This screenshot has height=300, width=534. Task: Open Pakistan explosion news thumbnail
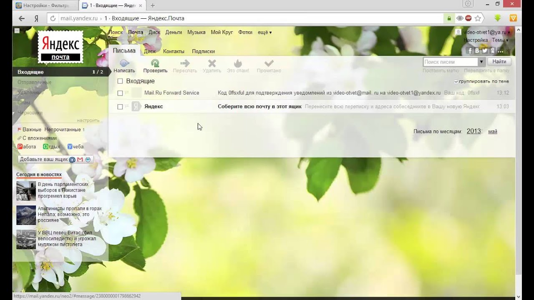pos(26,191)
